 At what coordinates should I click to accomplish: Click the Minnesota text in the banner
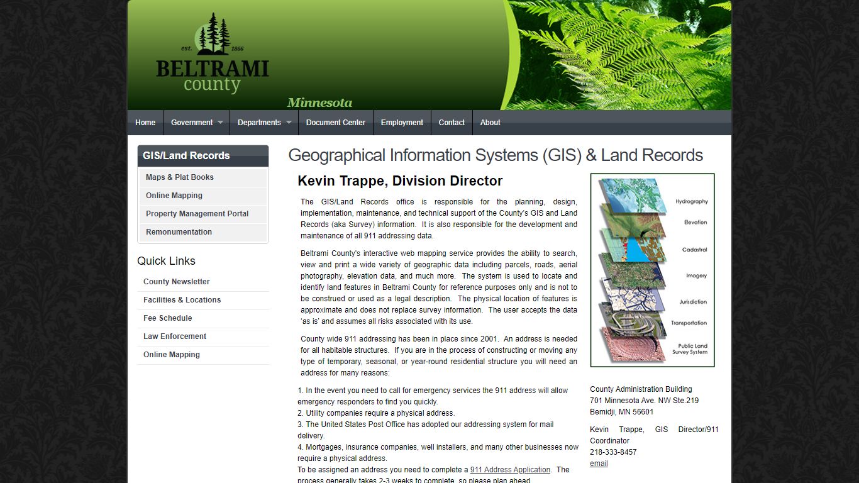pos(319,103)
